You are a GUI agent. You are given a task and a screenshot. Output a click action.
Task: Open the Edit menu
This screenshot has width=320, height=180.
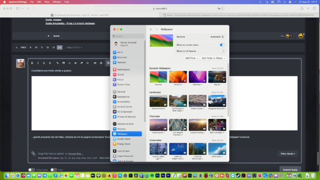coord(39,2)
